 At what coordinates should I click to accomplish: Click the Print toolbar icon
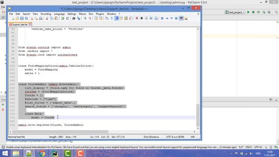[41, 18]
